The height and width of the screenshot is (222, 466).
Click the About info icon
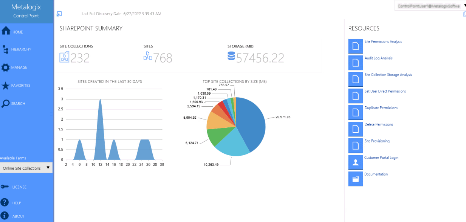click(6, 216)
